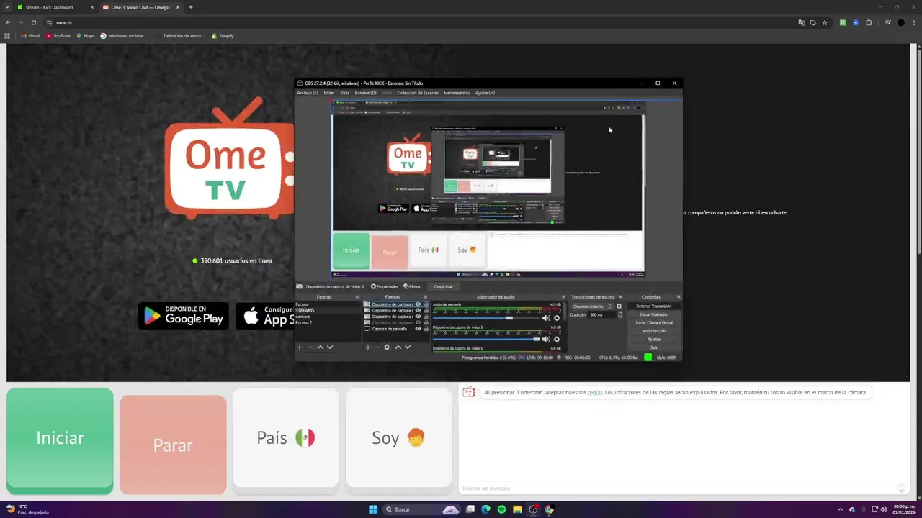
Task: Switch to Stream - Kick Dashboard tab
Action: point(55,7)
